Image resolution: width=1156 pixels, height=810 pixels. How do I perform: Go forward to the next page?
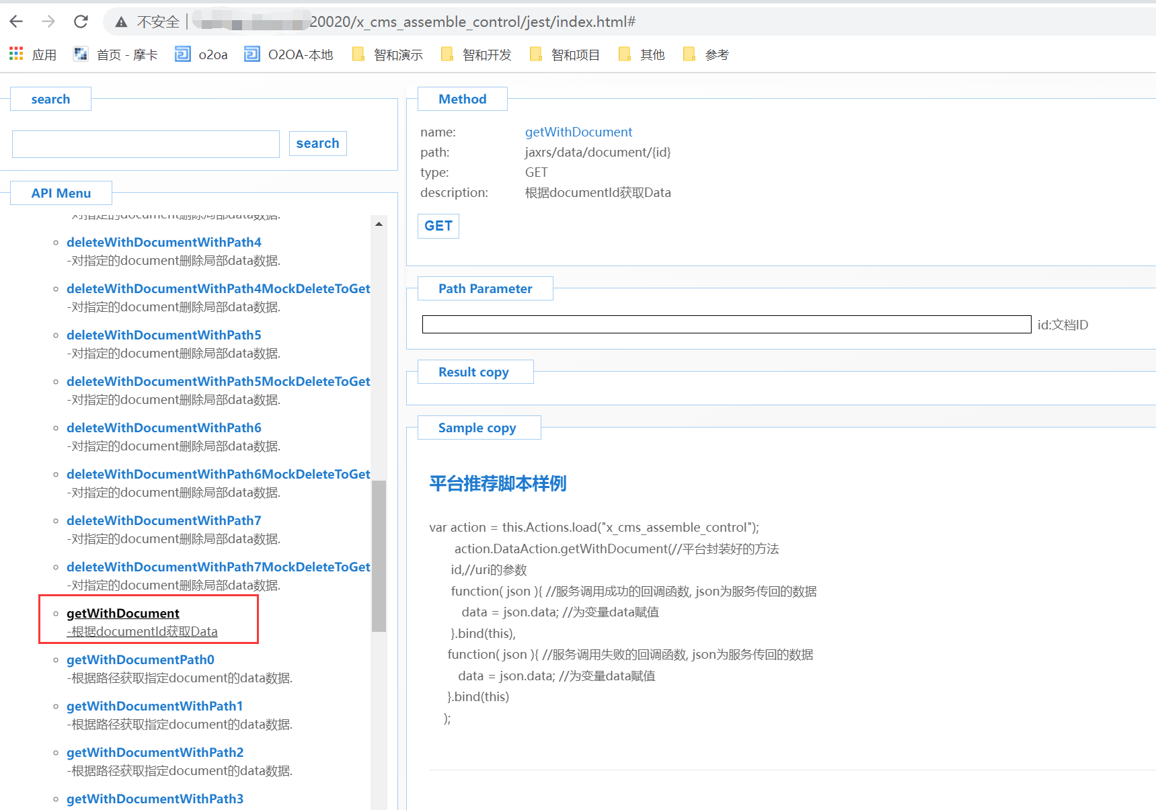(x=48, y=22)
